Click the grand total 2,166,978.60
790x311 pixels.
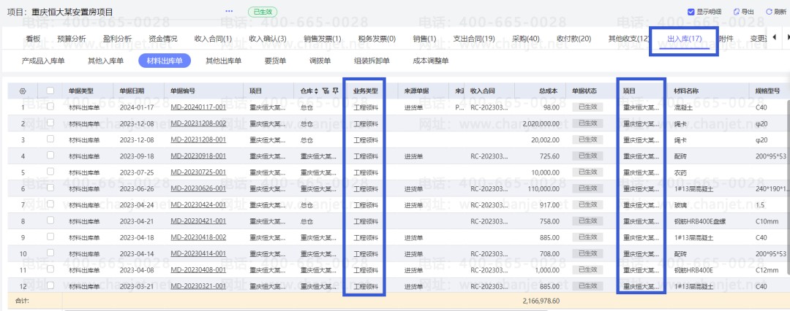[x=541, y=301]
